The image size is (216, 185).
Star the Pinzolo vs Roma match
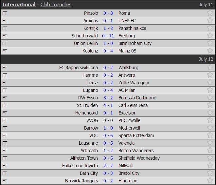point(210,13)
